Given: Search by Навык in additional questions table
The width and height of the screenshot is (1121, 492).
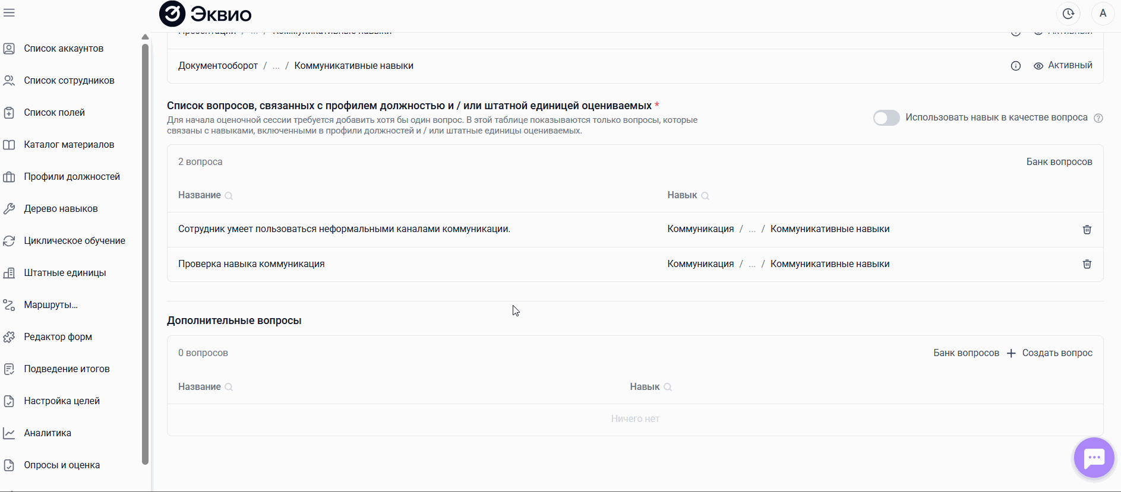Looking at the screenshot, I should (x=668, y=387).
